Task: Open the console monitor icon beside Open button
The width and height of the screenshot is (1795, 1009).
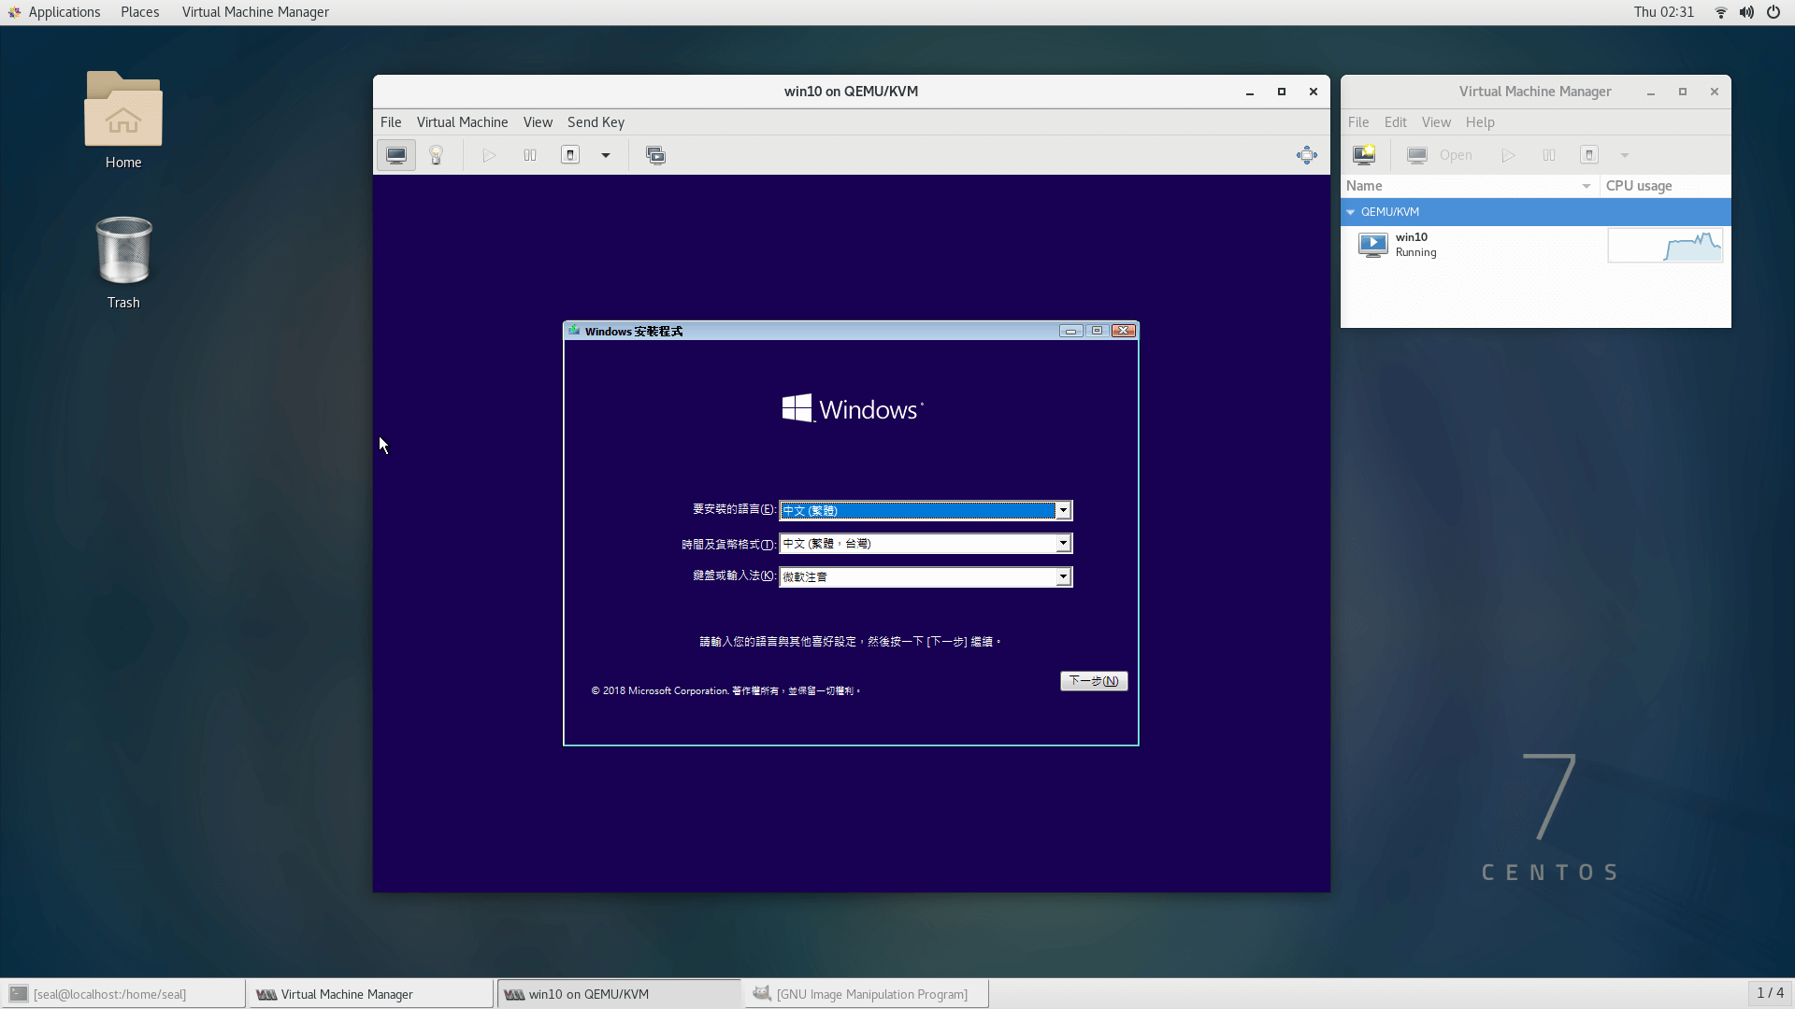Action: pyautogui.click(x=1417, y=155)
